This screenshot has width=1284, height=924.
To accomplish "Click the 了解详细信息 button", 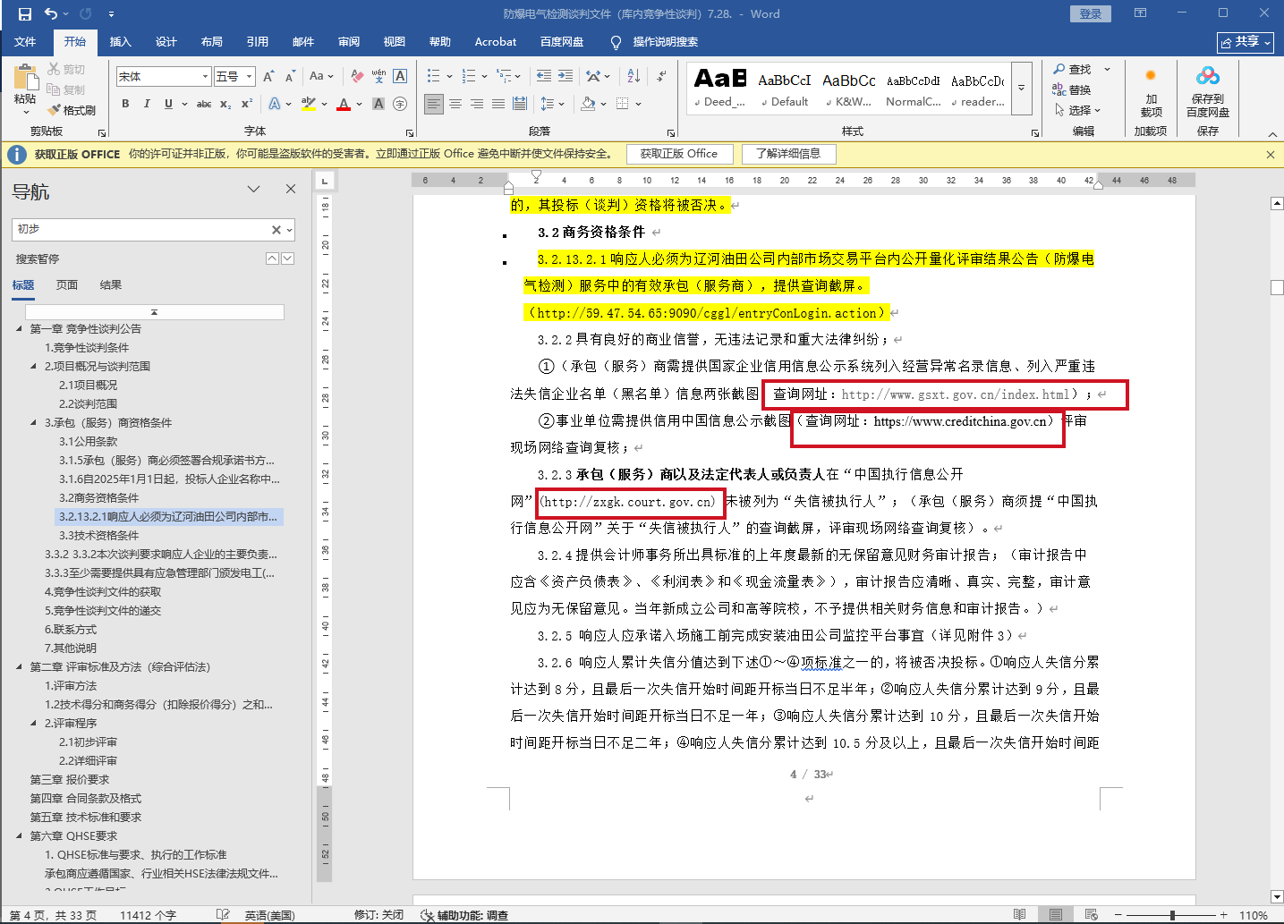I will (x=788, y=154).
